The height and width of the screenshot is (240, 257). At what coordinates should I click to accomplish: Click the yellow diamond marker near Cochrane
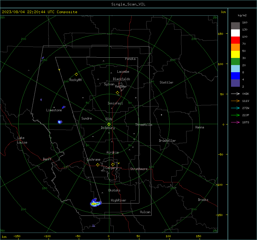[x=98, y=165]
